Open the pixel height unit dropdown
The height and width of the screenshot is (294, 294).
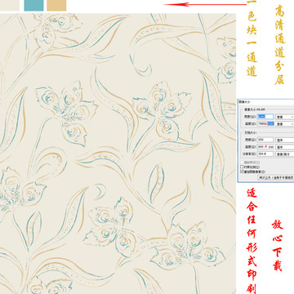(x=285, y=124)
